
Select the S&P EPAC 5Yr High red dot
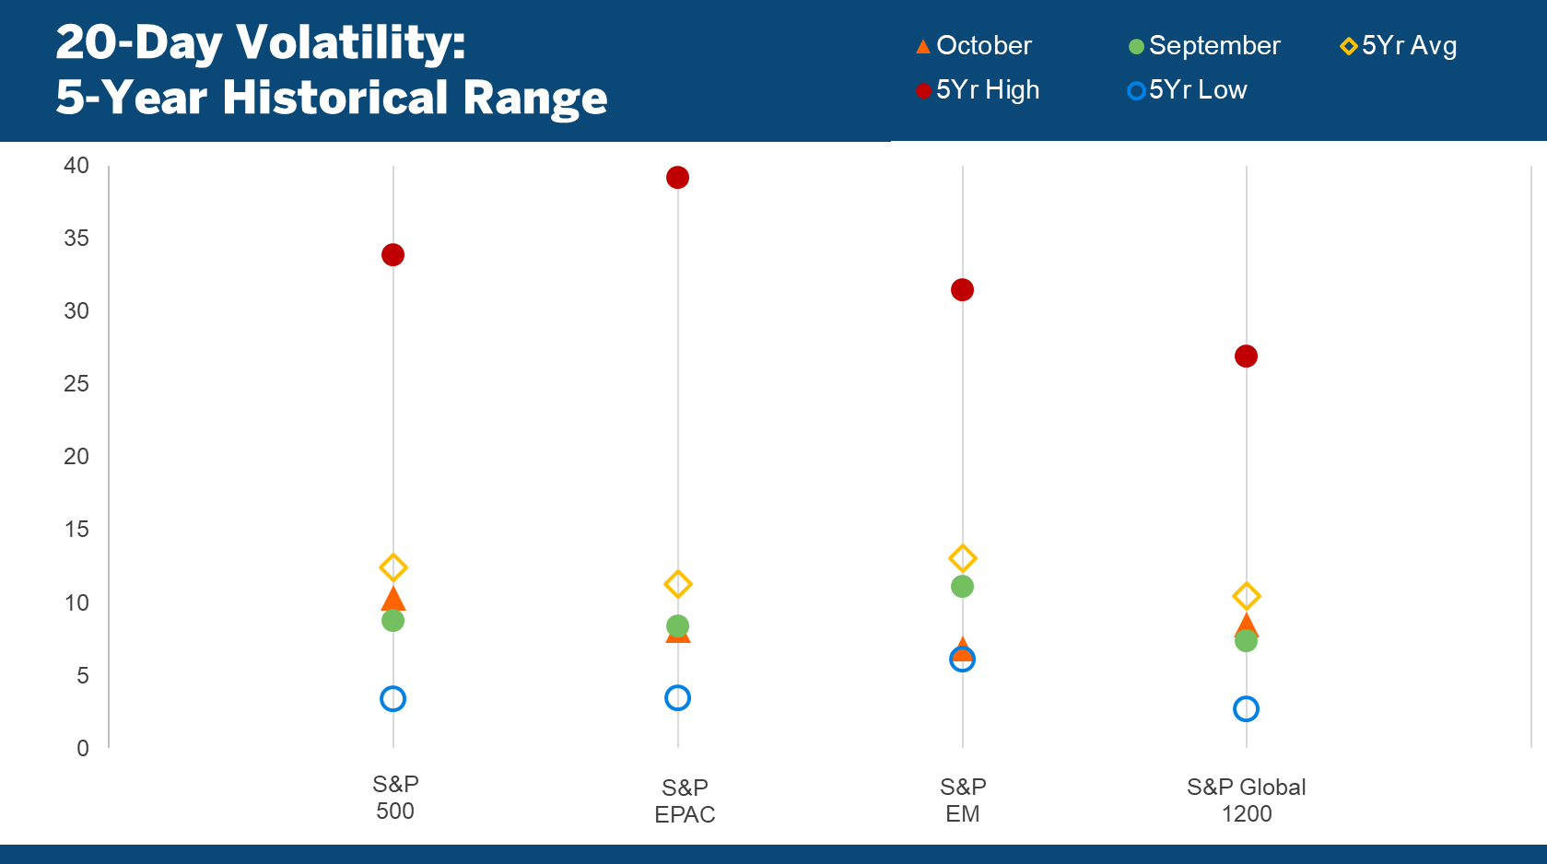677,178
